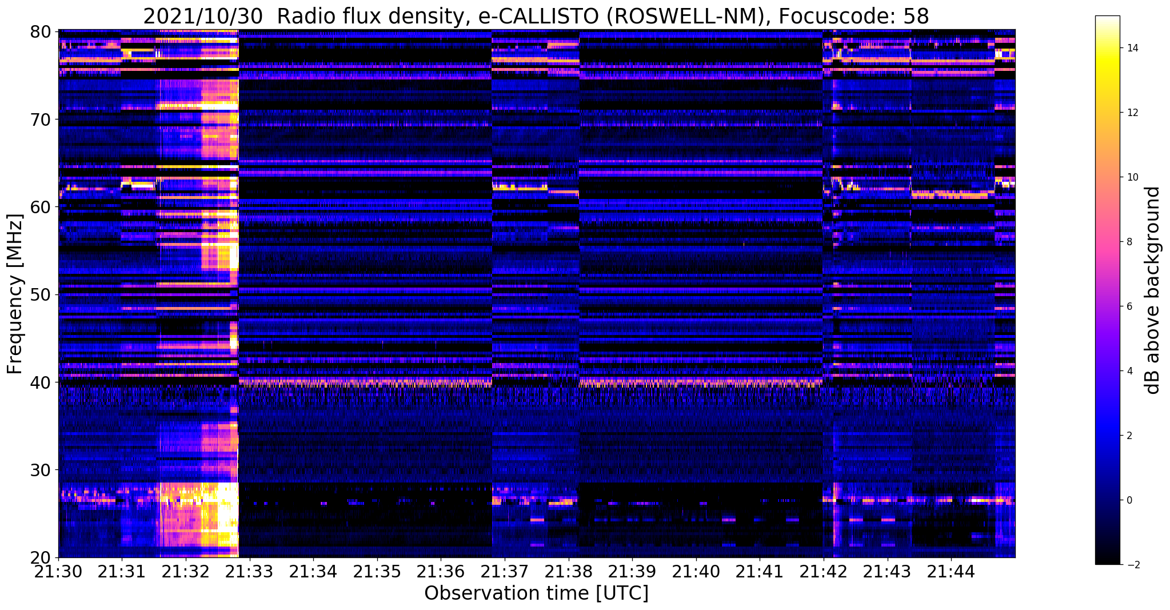
Task: Click the 60 MHz frequency tick label
Action: pos(40,207)
